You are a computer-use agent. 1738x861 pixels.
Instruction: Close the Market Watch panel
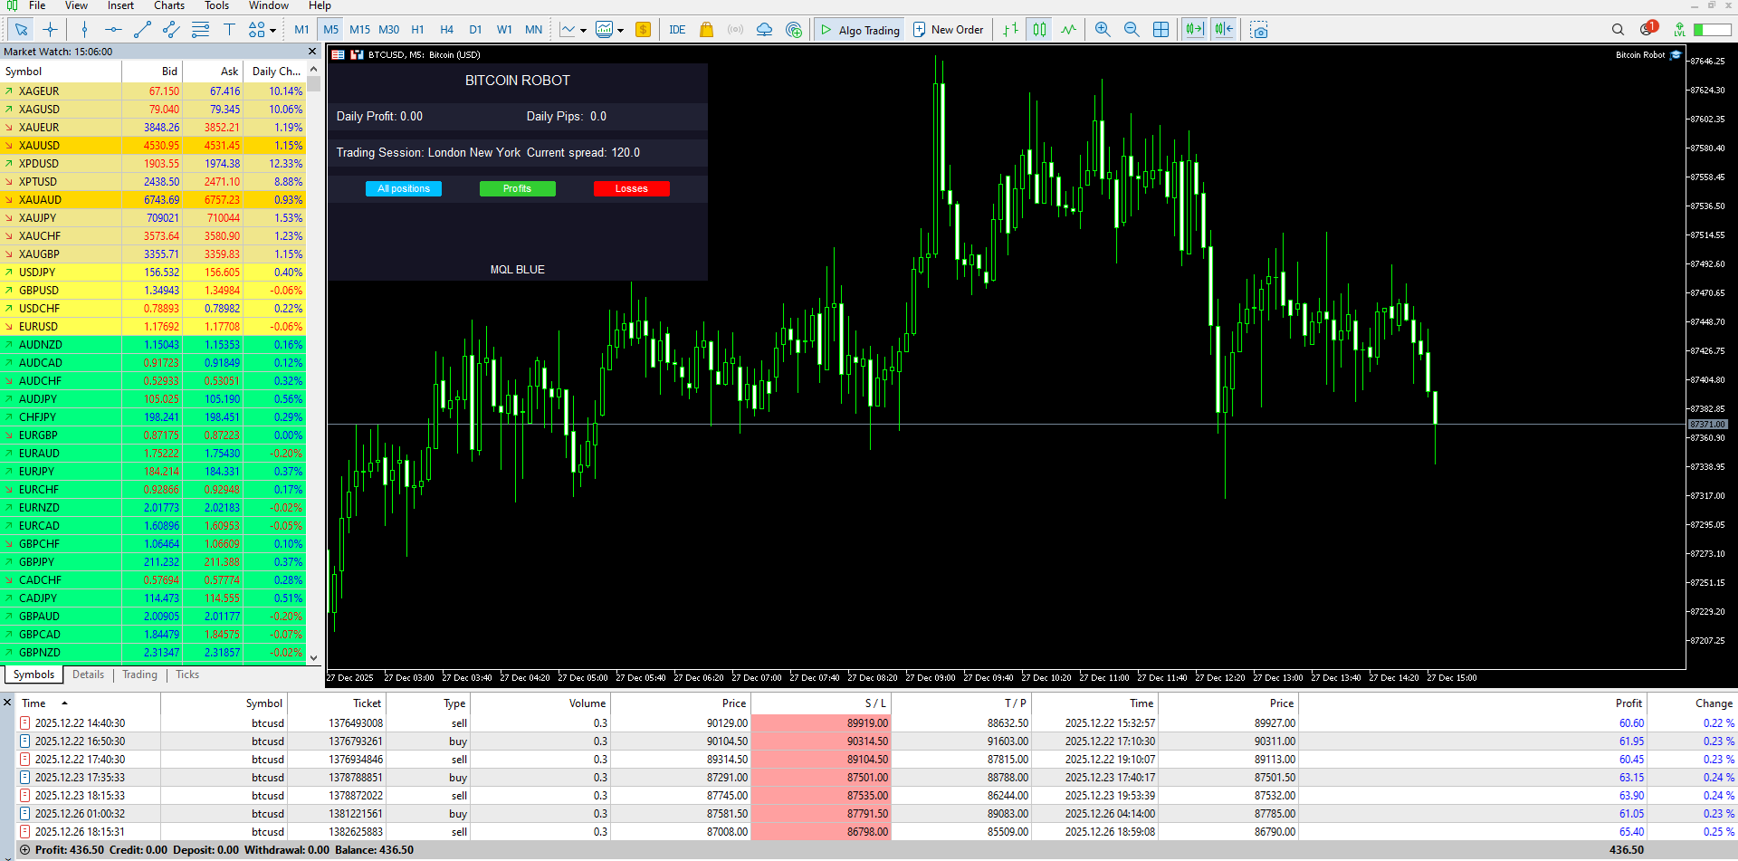tap(312, 52)
